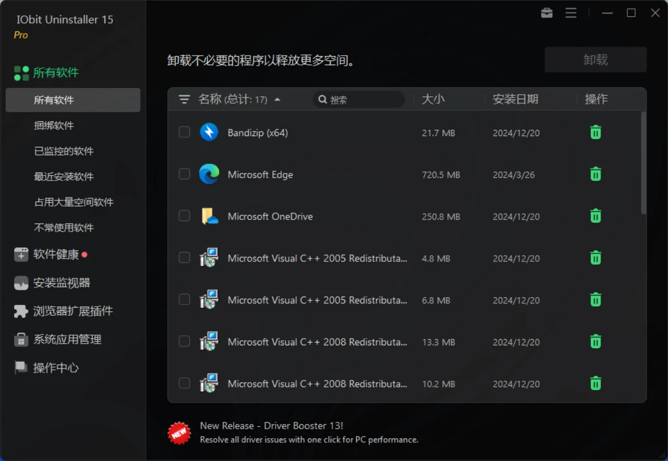This screenshot has height=461, width=668.
Task: Check the 13.3 MB Visual C++ 2008 row
Action: (x=184, y=341)
